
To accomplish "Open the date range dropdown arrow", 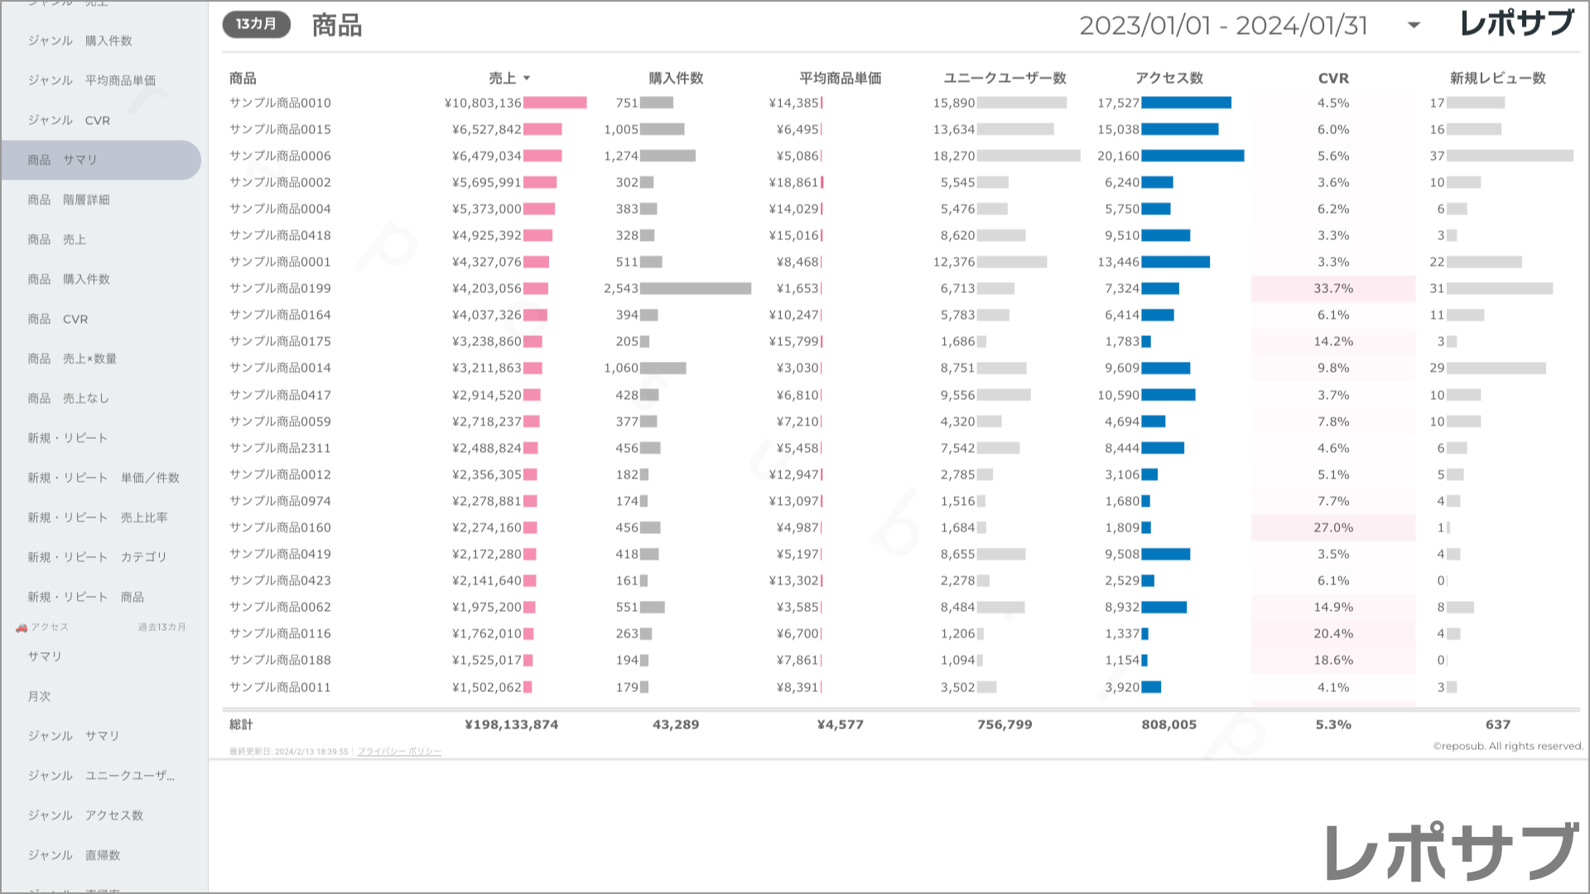I will pyautogui.click(x=1414, y=25).
